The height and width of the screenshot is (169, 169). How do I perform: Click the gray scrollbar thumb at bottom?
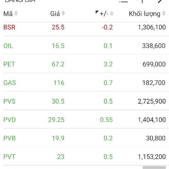154,168
